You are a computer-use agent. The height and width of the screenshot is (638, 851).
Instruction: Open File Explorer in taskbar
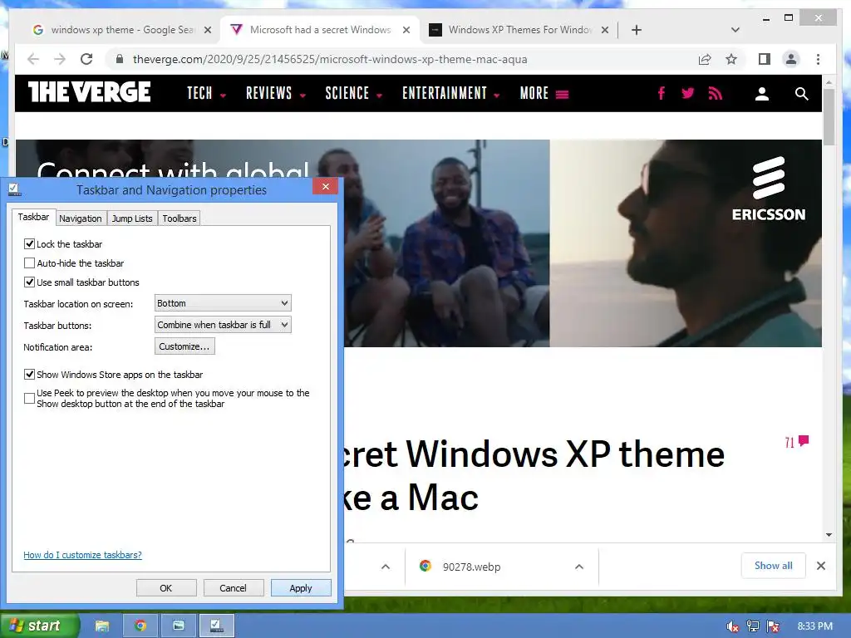(x=102, y=626)
